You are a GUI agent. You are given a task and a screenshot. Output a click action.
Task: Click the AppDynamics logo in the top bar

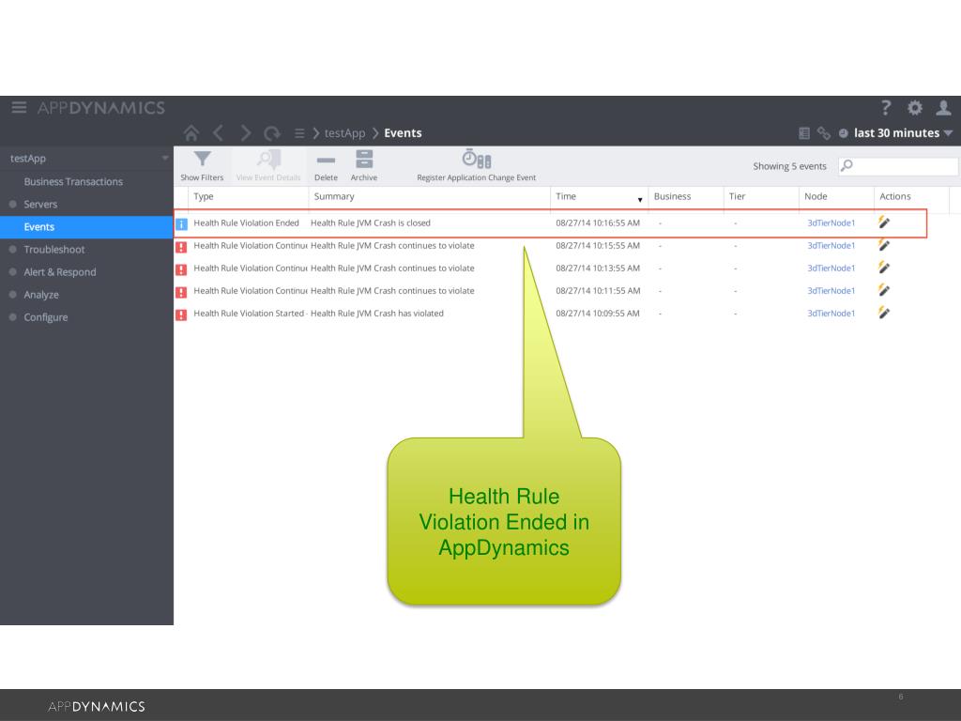tap(101, 108)
